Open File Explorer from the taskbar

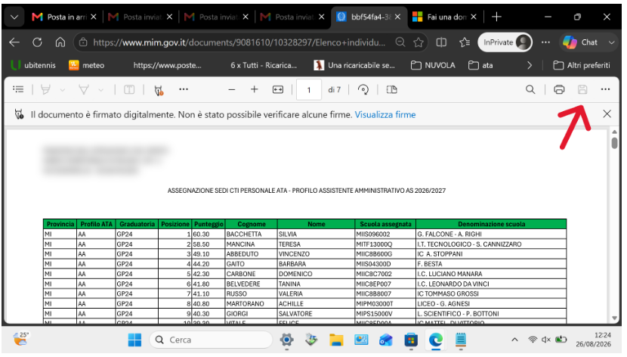[336, 340]
